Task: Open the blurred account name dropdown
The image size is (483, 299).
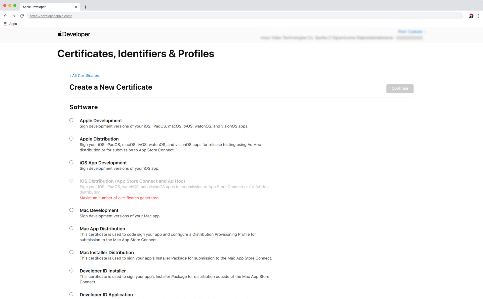Action: pos(412,32)
